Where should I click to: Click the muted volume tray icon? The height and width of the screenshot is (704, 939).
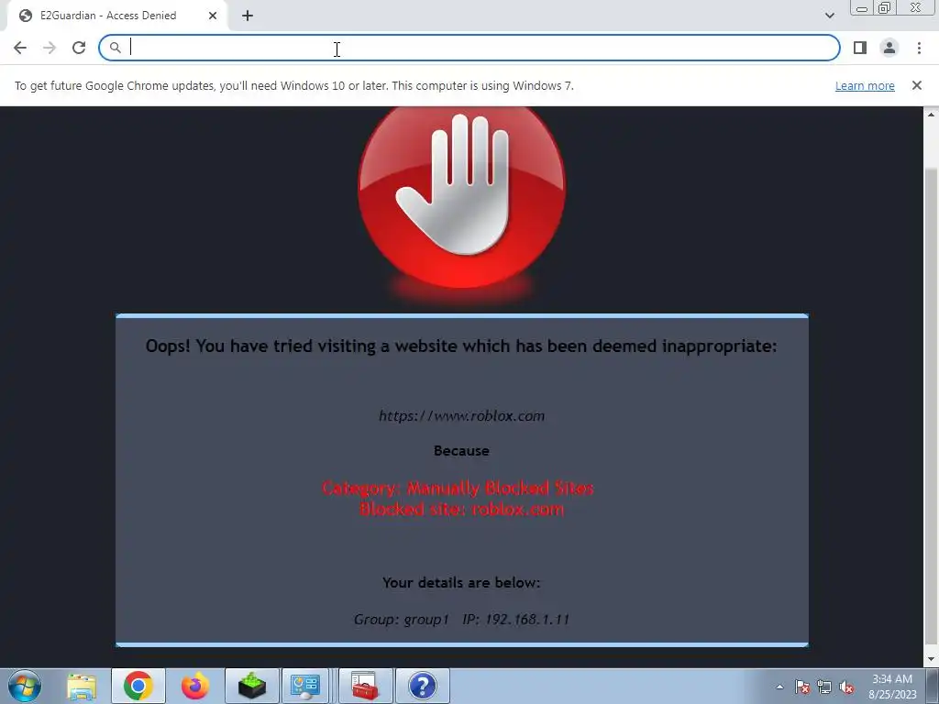(x=846, y=687)
